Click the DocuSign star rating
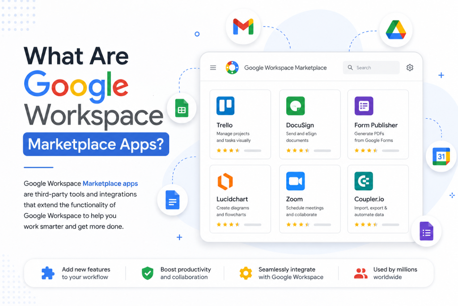 [298, 151]
